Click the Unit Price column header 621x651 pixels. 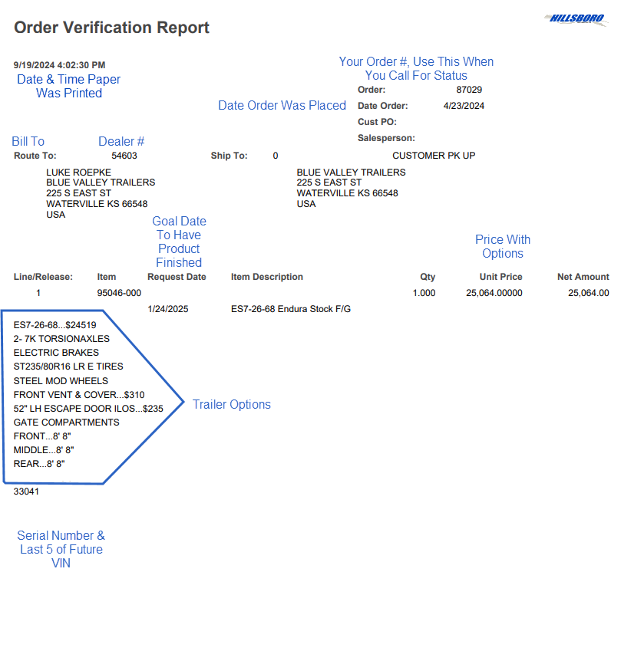[x=501, y=277]
